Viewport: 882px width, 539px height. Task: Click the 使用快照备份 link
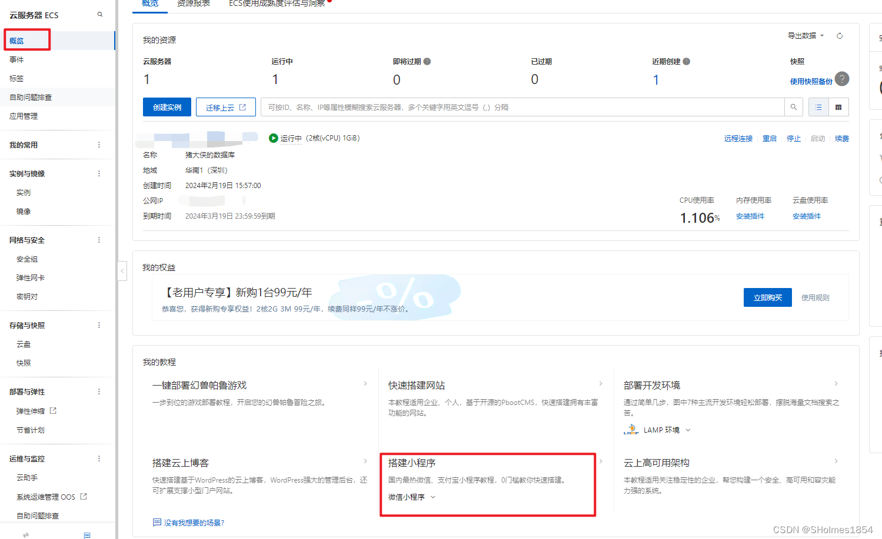pyautogui.click(x=811, y=81)
